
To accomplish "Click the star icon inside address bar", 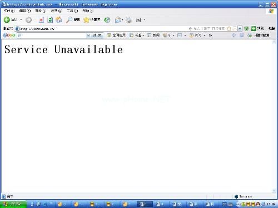I will (x=229, y=28).
